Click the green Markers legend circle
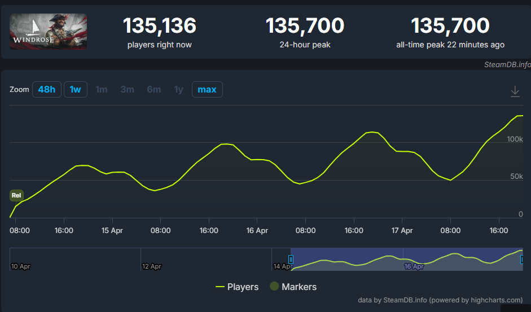This screenshot has width=531, height=312. coord(274,286)
